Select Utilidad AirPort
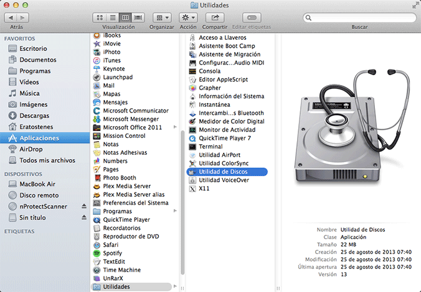The height and width of the screenshot is (292, 421). point(219,155)
